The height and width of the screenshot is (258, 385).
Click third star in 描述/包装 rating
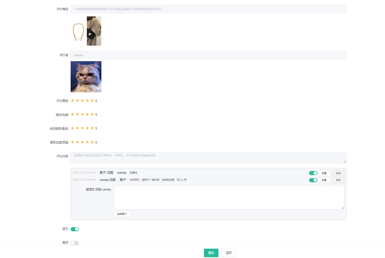[x=82, y=114]
